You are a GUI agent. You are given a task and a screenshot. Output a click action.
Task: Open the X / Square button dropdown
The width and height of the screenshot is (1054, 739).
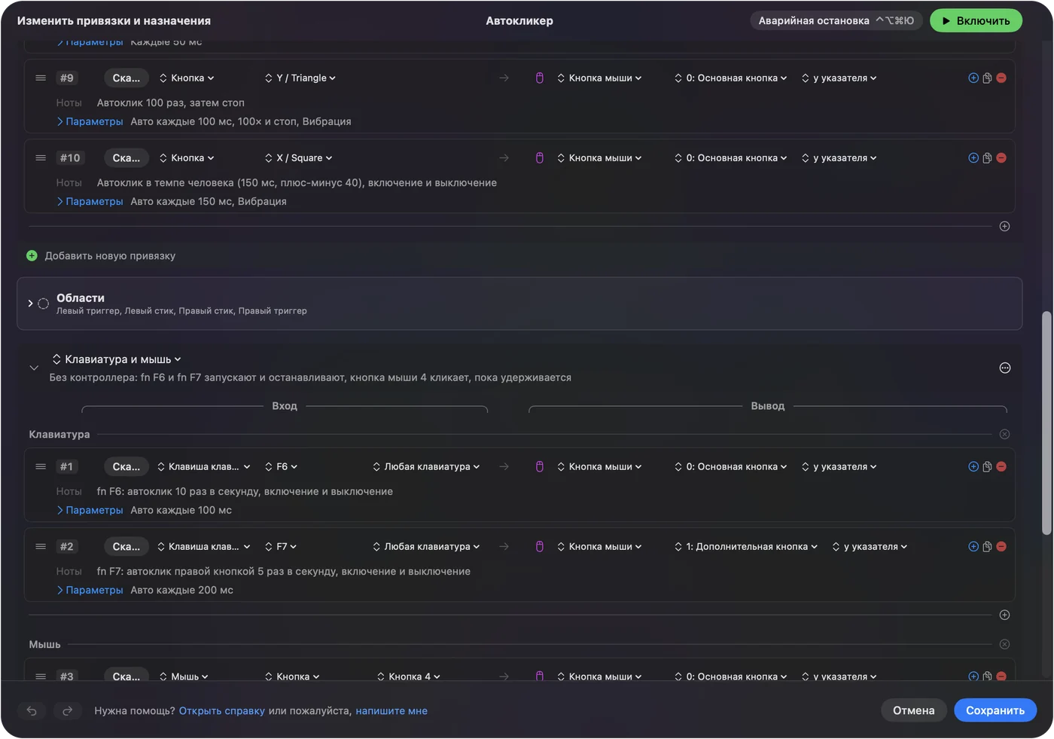pos(298,158)
